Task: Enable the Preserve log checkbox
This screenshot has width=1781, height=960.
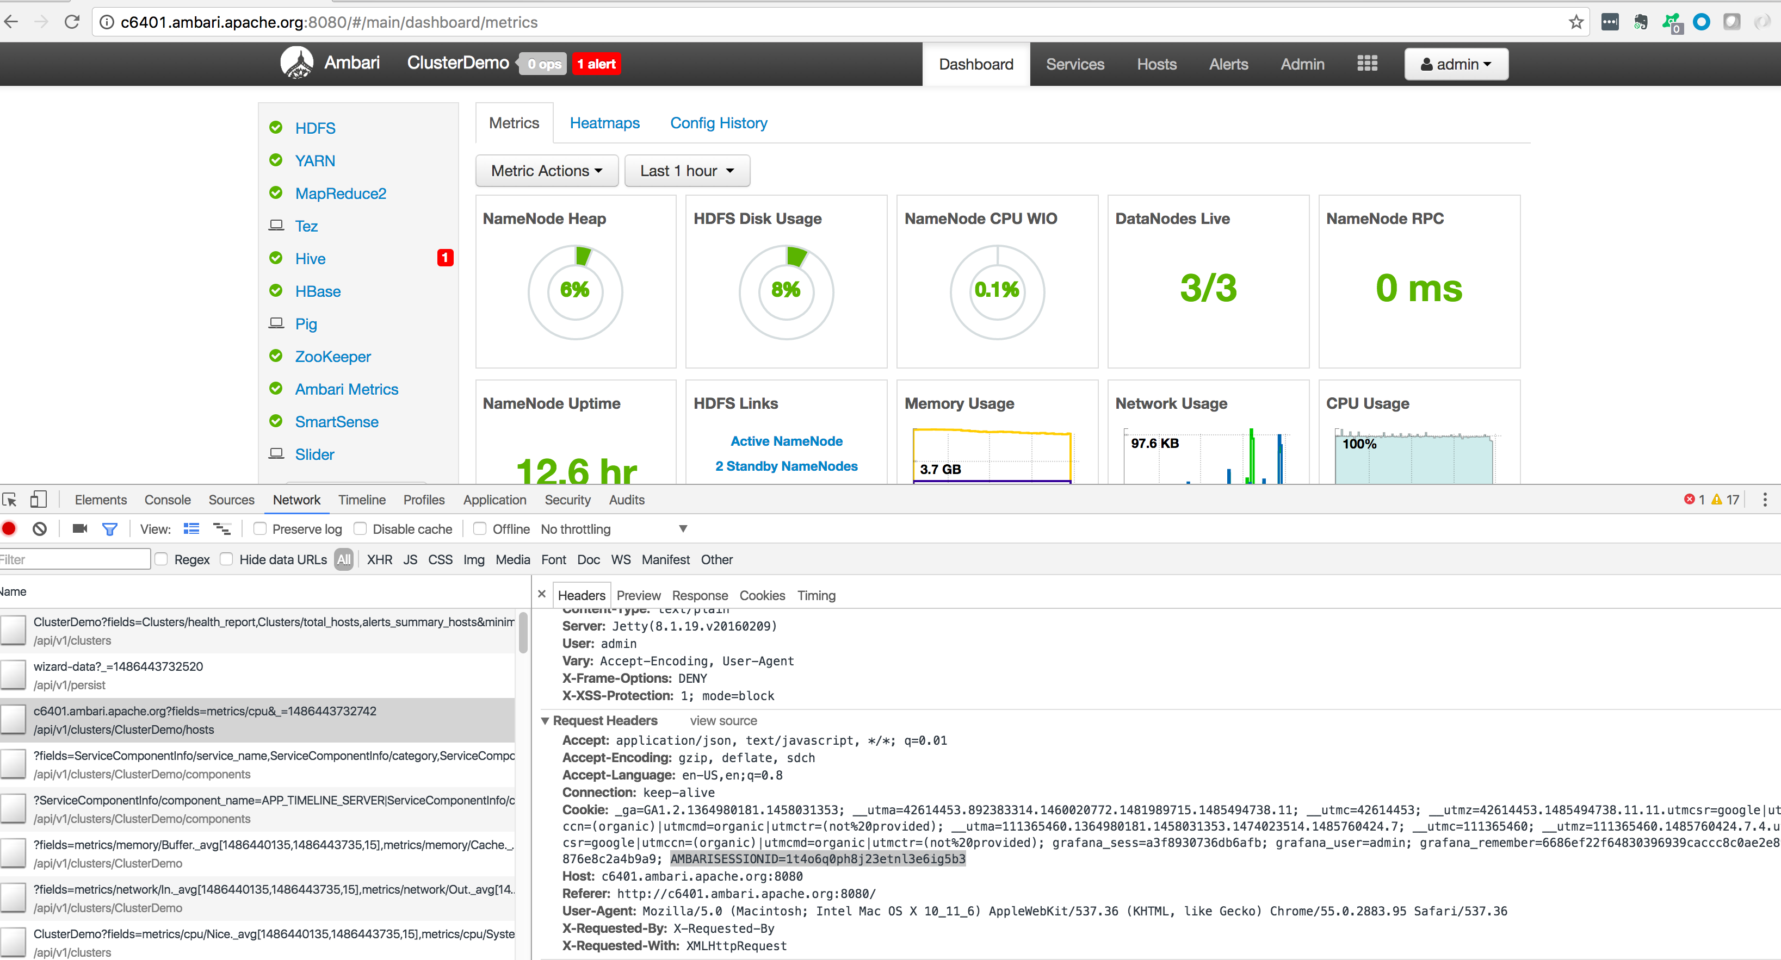Action: click(x=260, y=529)
